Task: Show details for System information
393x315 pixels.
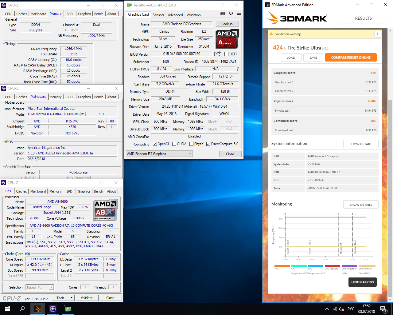Action: coord(361,144)
